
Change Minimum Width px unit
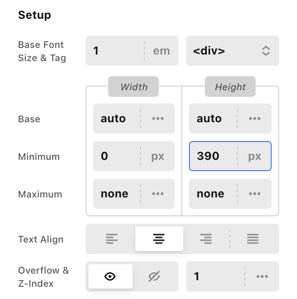click(x=158, y=156)
